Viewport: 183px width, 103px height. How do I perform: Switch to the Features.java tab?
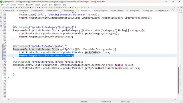click(22, 11)
